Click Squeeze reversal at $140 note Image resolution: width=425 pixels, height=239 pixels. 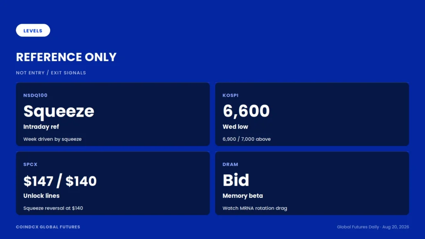(x=53, y=208)
